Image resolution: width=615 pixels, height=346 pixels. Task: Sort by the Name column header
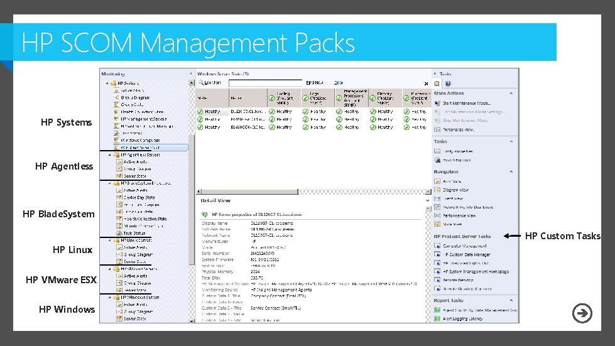click(x=248, y=98)
